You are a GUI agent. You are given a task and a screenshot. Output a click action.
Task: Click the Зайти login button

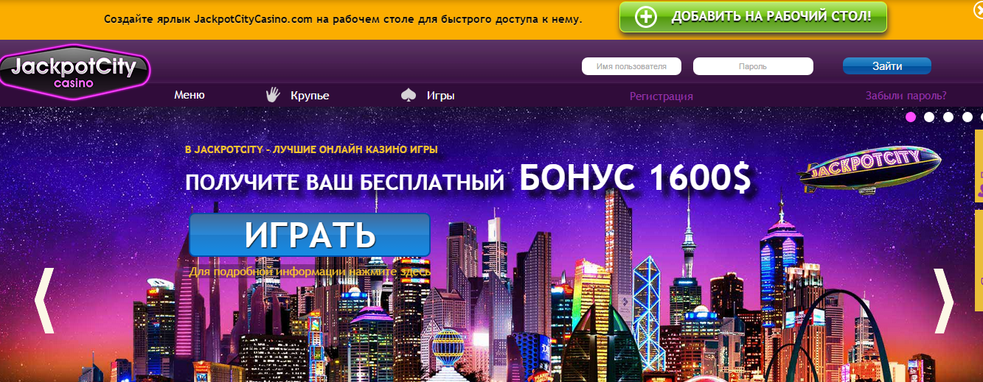[x=886, y=66]
